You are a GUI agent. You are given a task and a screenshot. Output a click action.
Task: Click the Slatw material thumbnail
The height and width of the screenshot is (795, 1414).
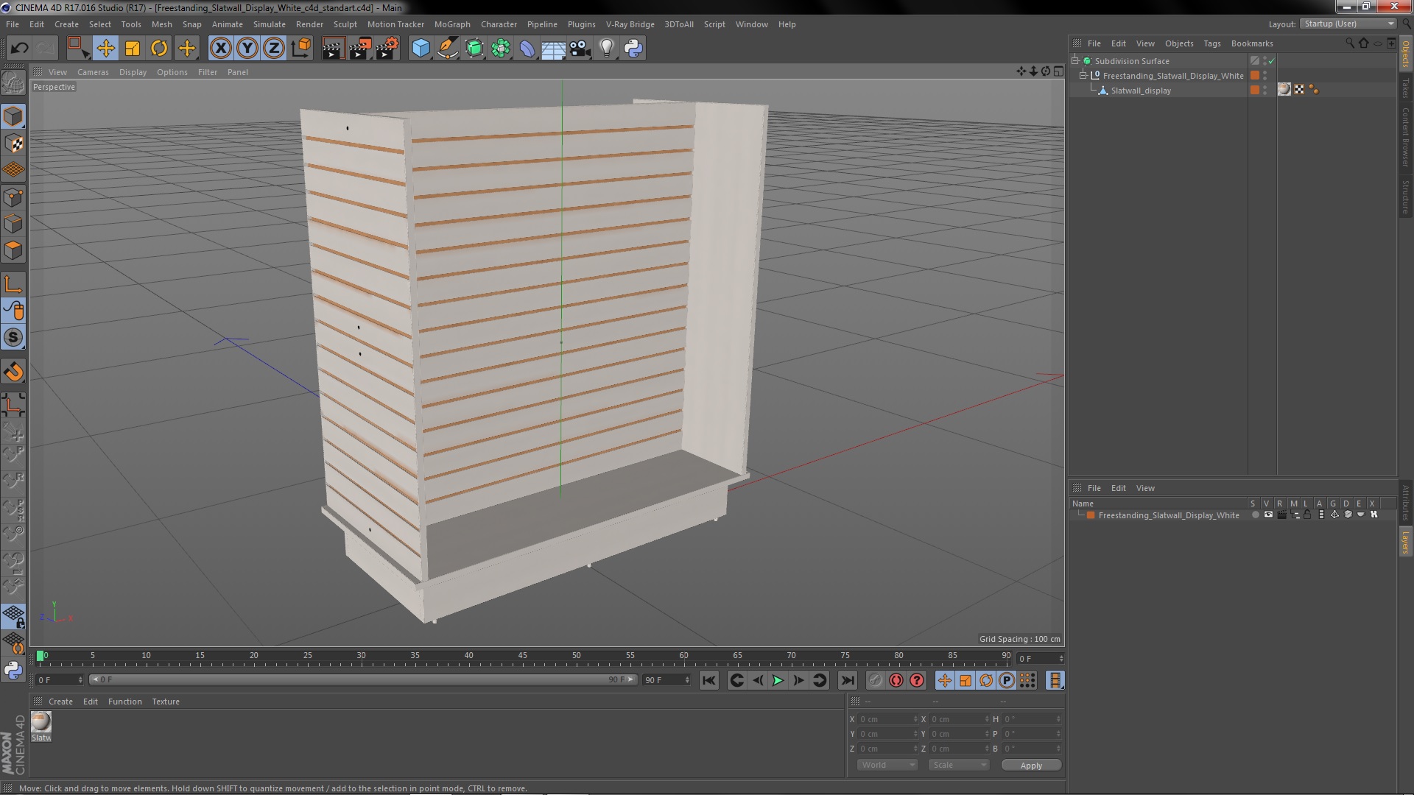click(41, 722)
